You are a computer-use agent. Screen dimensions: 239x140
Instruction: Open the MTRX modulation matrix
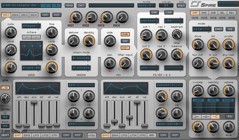tap(92, 135)
